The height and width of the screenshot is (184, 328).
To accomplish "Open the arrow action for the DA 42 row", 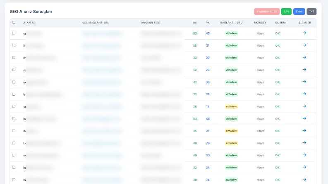I will [x=304, y=82].
